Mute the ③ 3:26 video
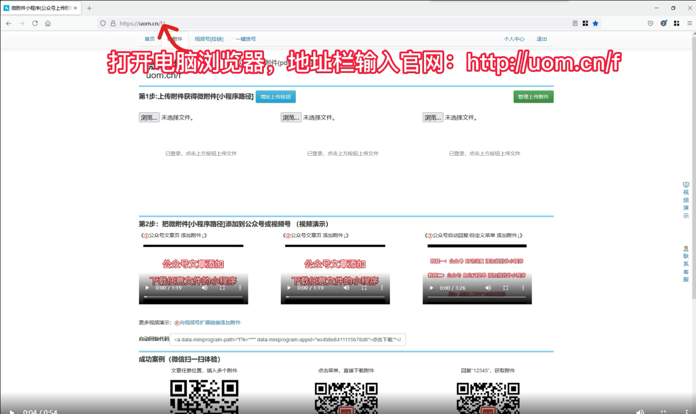696x414 pixels. click(488, 288)
